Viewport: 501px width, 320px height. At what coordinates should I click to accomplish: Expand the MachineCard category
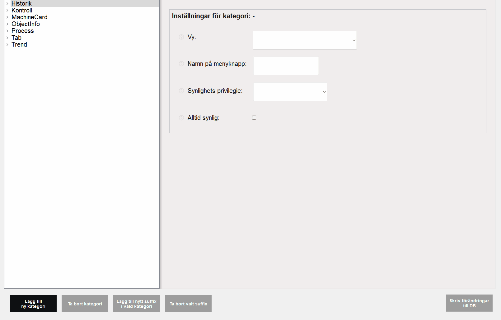click(7, 17)
